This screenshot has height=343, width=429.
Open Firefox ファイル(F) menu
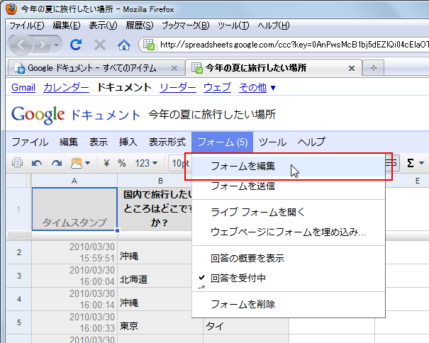pyautogui.click(x=27, y=26)
